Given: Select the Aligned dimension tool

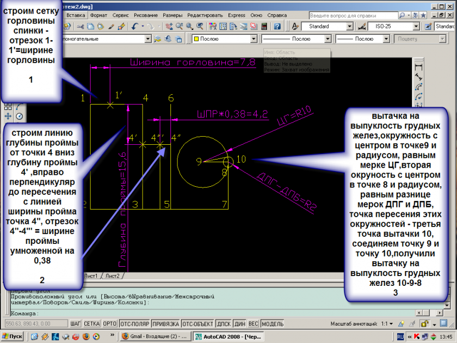Looking at the screenshot, I should click(418, 77).
